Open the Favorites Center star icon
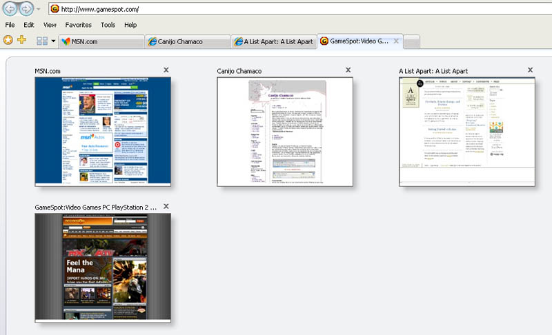The height and width of the screenshot is (335, 552). 8,41
